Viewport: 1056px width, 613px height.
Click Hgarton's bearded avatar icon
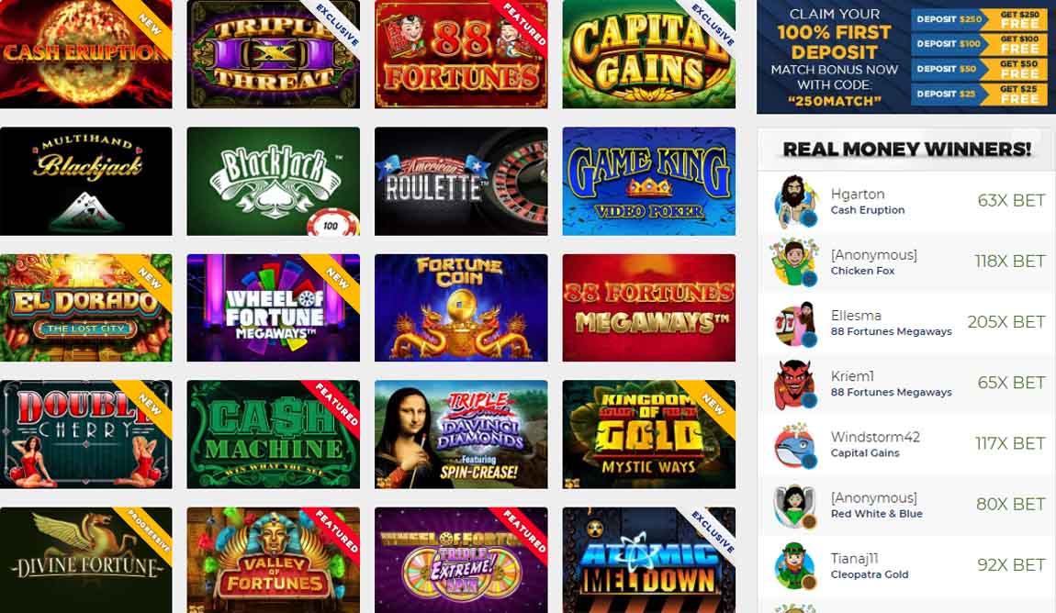click(795, 201)
